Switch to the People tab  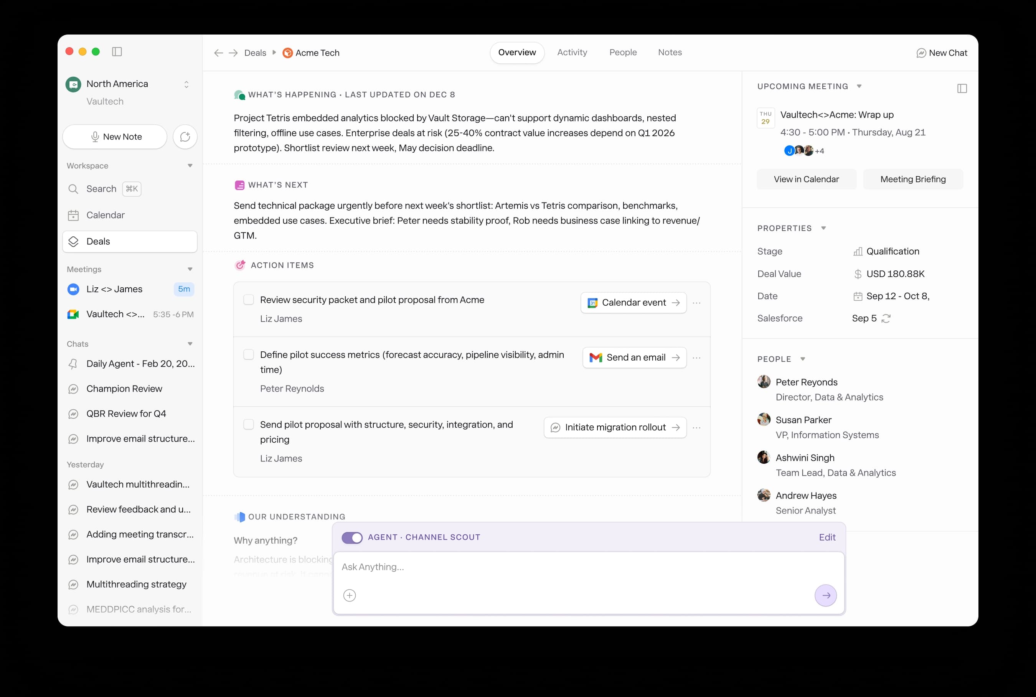(x=623, y=53)
